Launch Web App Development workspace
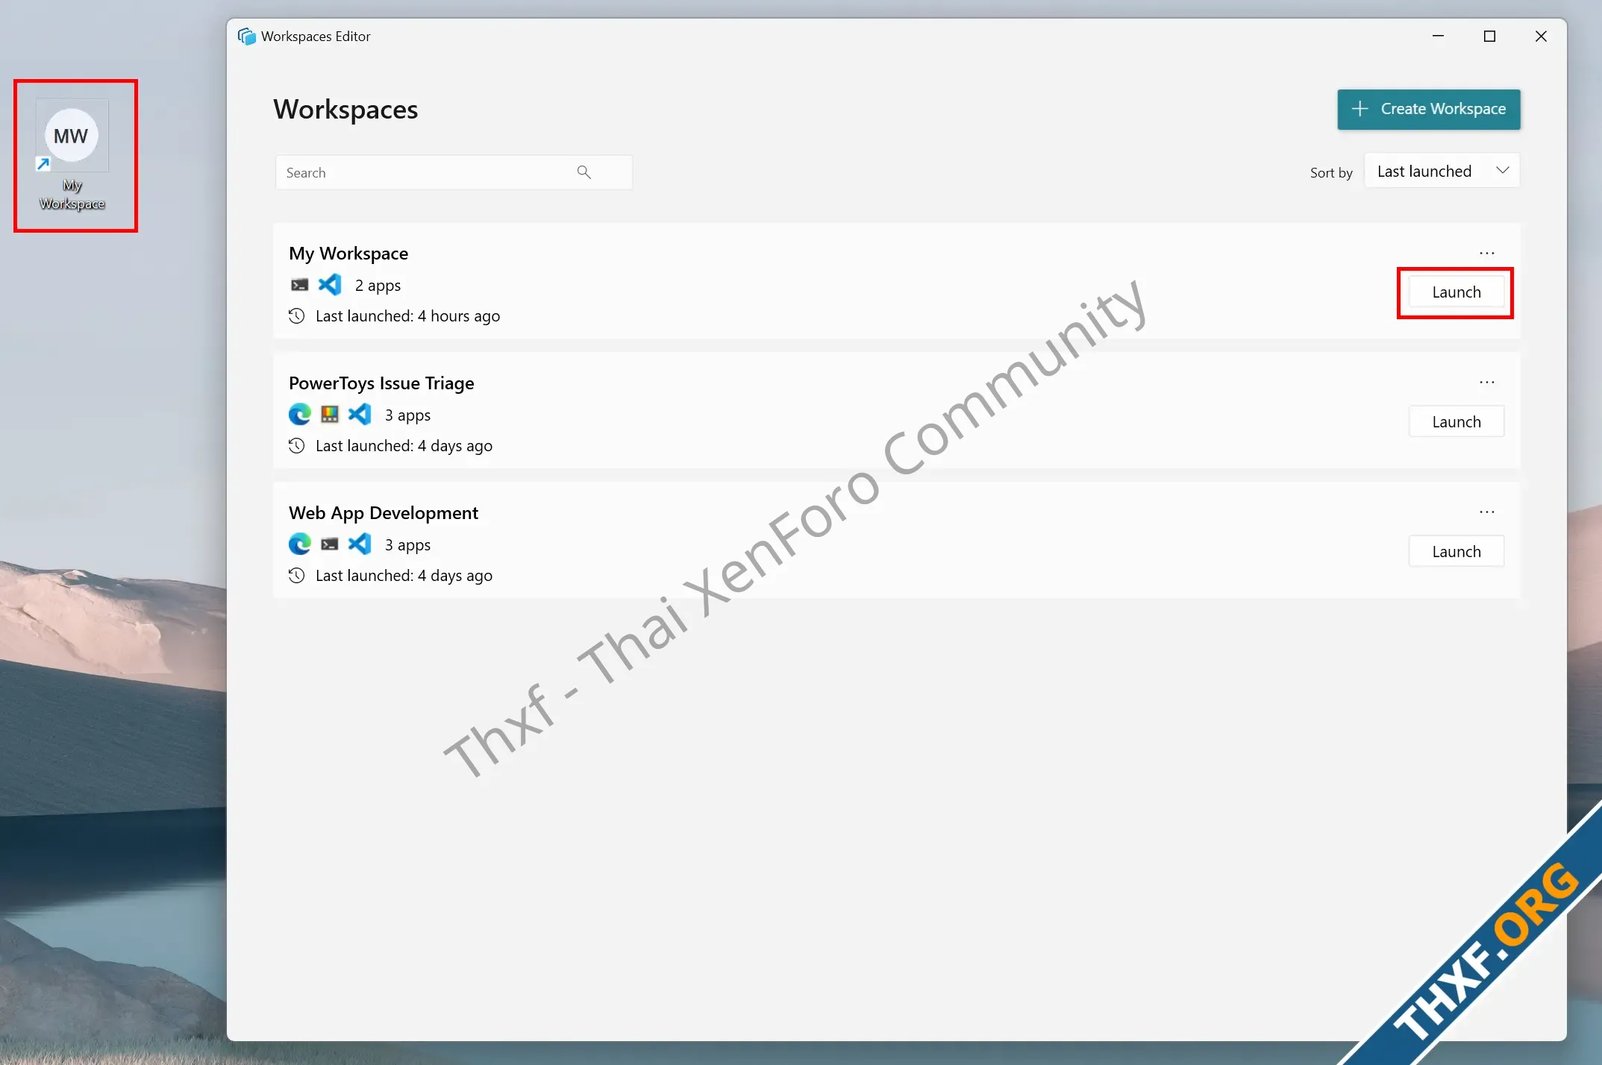1602x1065 pixels. (x=1456, y=552)
